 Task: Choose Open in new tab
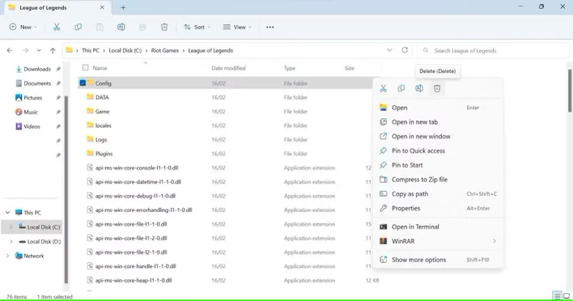(438, 122)
